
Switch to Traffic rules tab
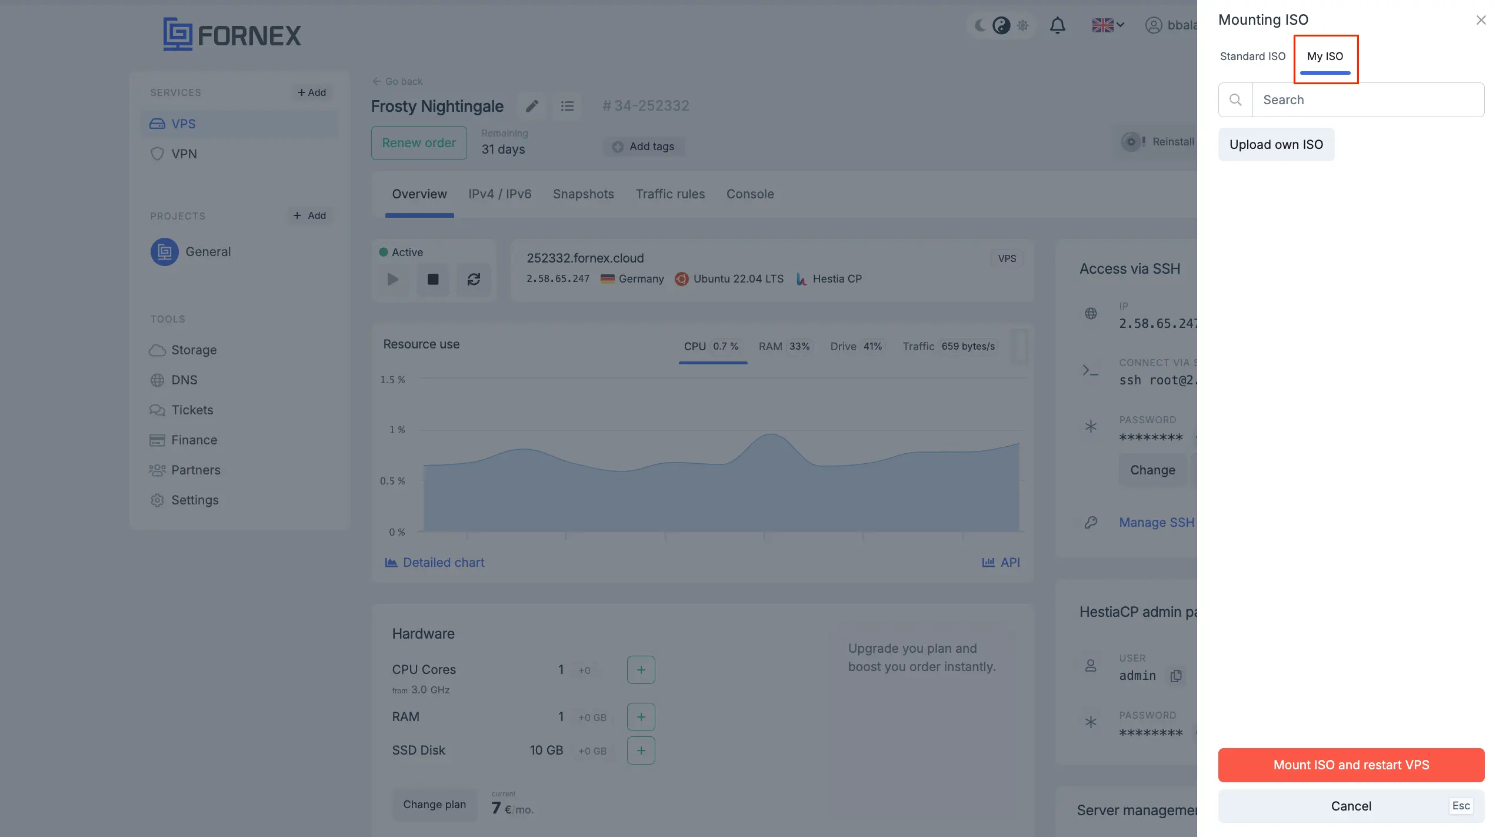(x=670, y=194)
